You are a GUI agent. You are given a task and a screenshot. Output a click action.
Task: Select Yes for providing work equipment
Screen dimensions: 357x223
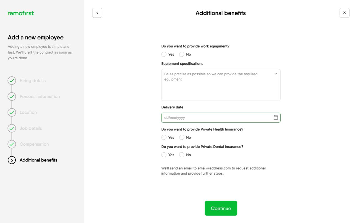[x=164, y=54]
